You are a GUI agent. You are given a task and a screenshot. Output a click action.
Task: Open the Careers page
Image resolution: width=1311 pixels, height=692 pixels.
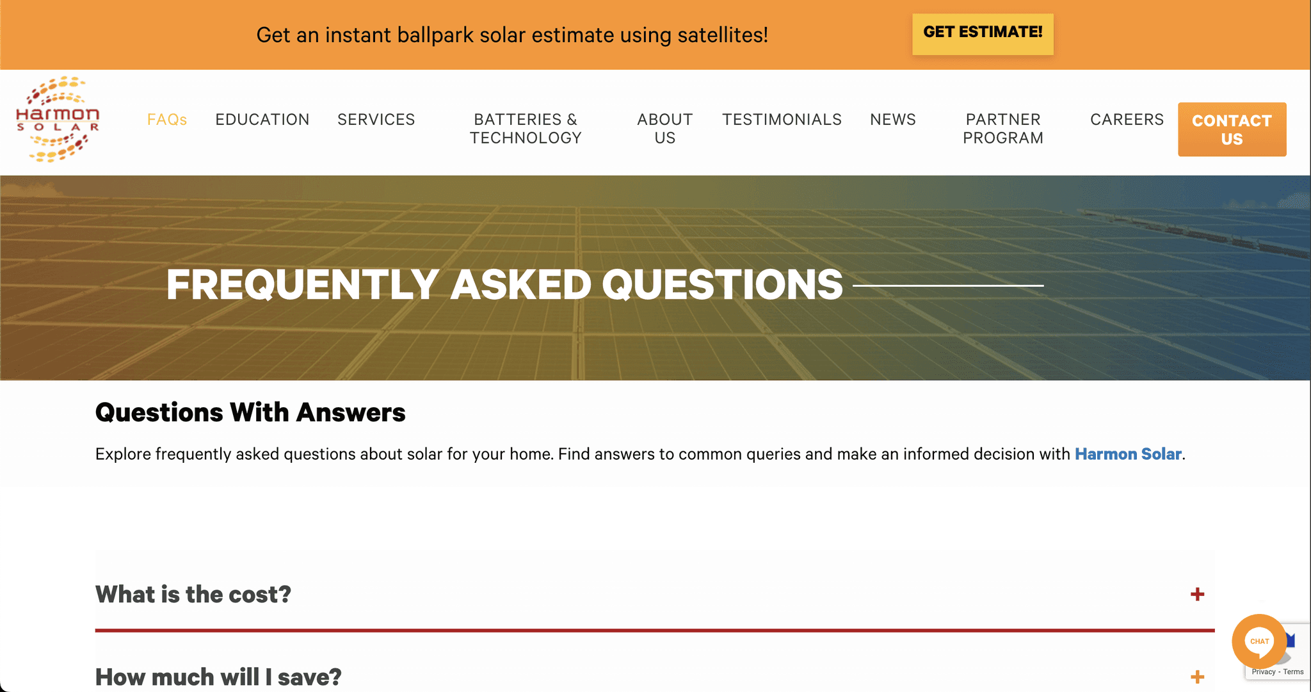click(x=1127, y=120)
